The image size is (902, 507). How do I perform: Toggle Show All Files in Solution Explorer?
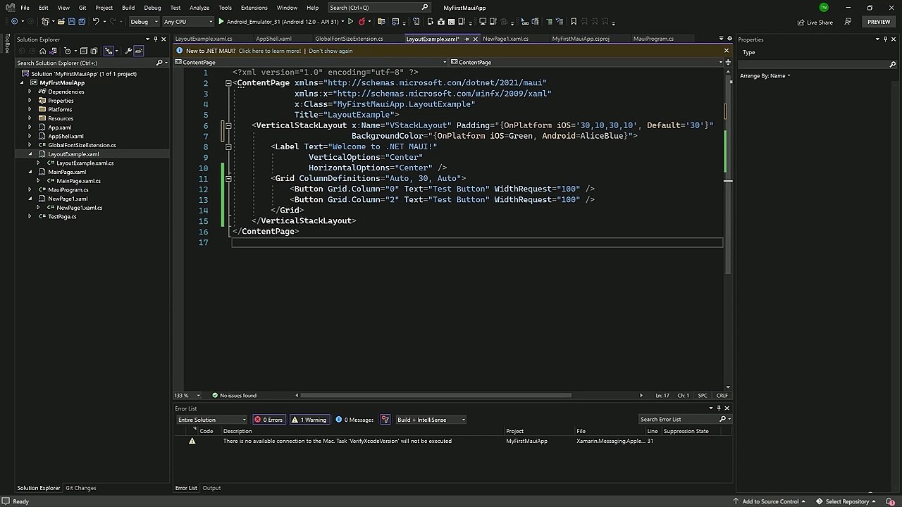[94, 51]
